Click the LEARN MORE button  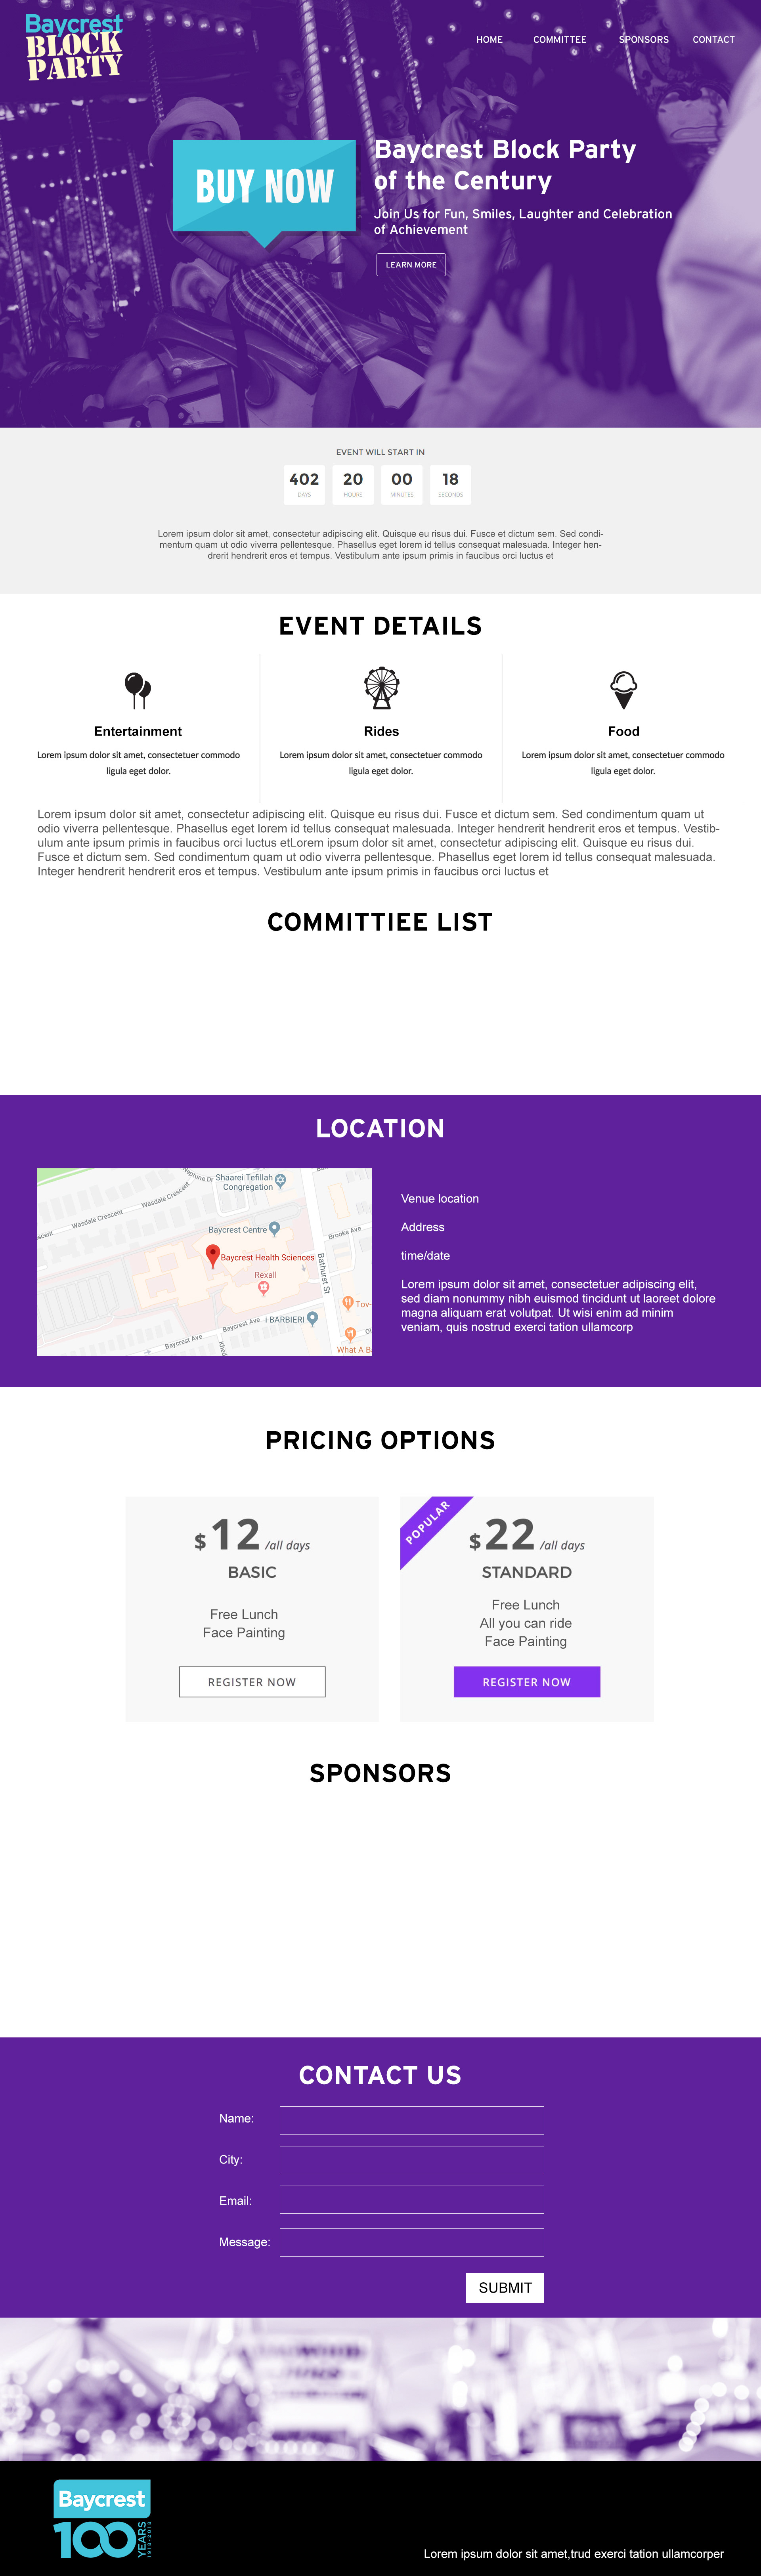(x=411, y=264)
